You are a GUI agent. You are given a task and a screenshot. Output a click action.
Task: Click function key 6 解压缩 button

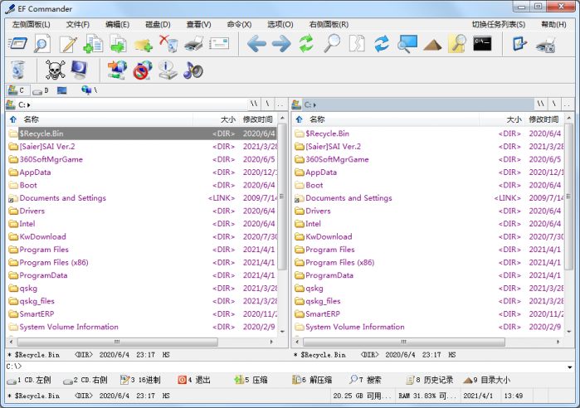[x=312, y=380]
